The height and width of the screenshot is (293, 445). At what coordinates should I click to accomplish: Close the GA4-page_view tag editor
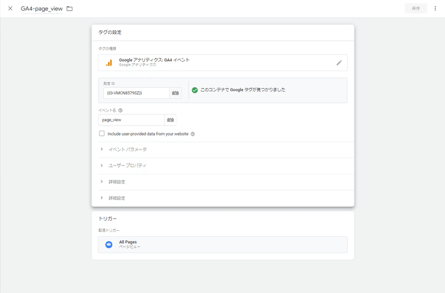[x=10, y=8]
